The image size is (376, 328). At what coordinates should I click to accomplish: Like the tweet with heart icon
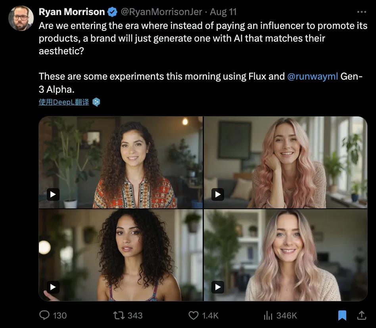coord(193,315)
